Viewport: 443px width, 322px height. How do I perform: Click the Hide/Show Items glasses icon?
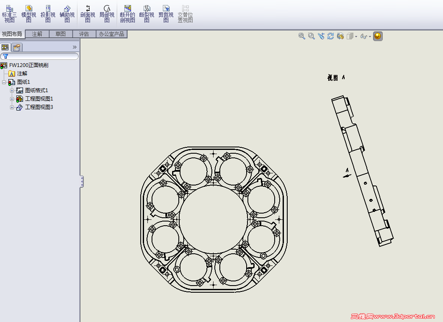tap(363, 36)
